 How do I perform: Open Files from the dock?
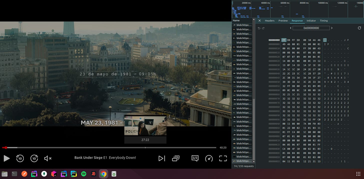click(4, 174)
